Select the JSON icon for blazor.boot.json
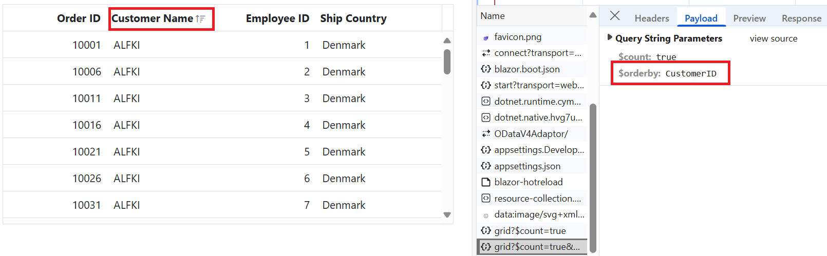 [486, 69]
